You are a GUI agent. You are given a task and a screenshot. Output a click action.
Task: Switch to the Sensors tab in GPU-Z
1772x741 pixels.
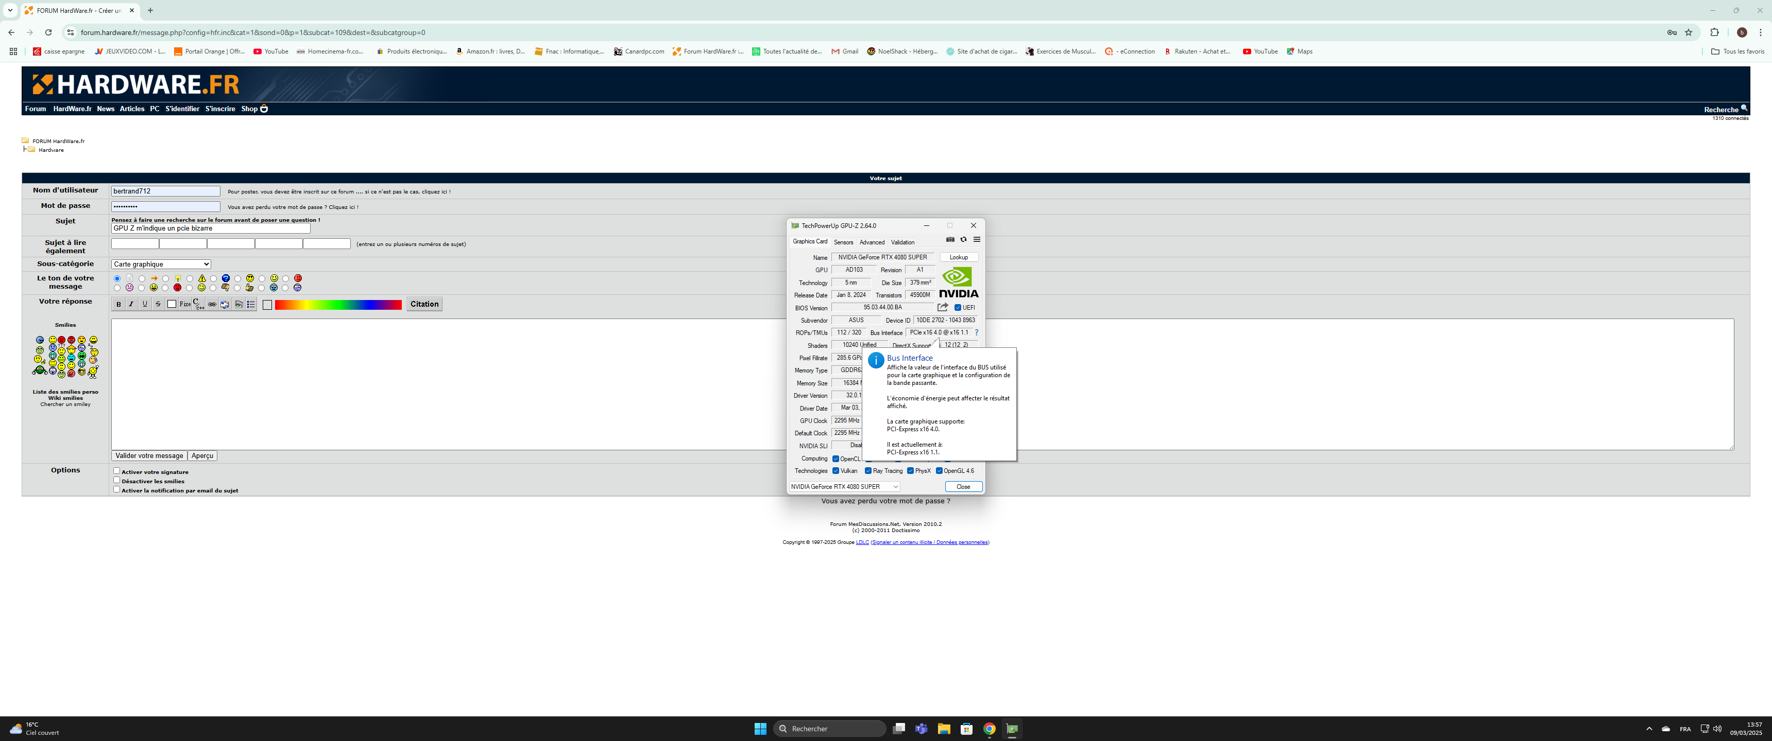tap(843, 242)
